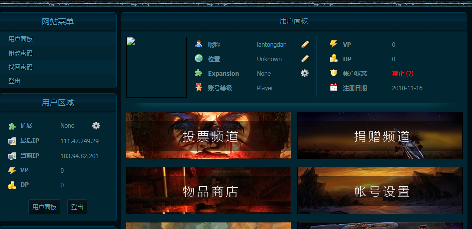
Task: Click the user avatar icon beside 昵称
Action: (x=199, y=44)
